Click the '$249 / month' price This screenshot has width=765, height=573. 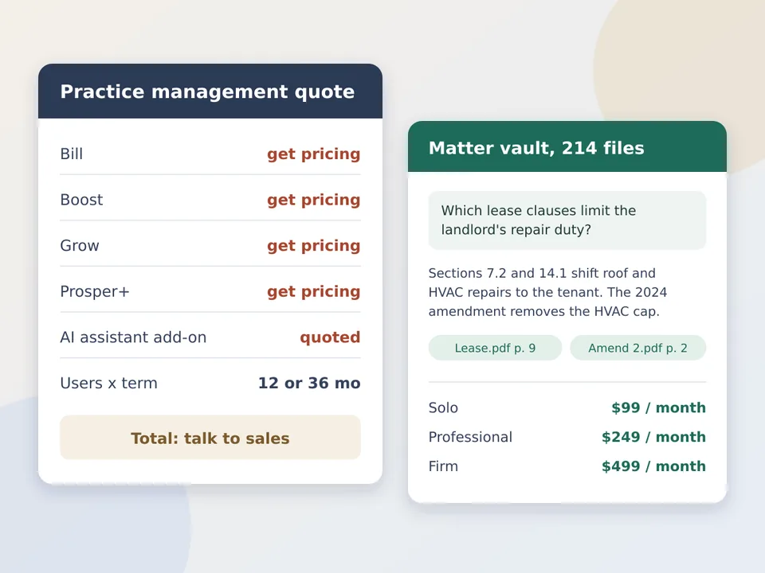click(x=653, y=437)
